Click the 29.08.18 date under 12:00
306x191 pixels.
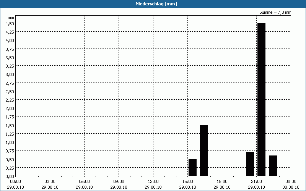coord(153,187)
